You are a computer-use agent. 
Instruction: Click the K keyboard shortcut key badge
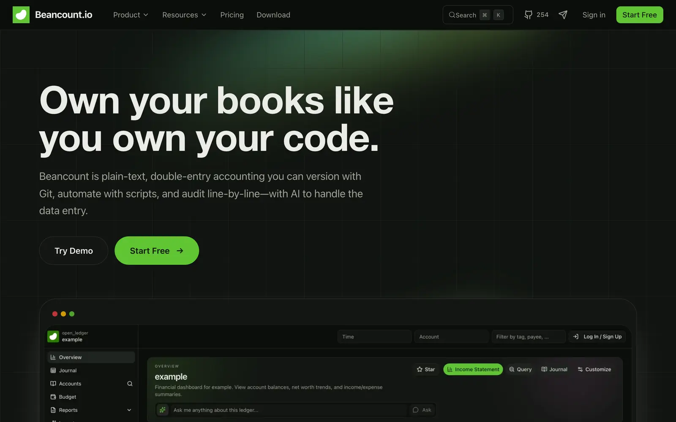tap(499, 15)
